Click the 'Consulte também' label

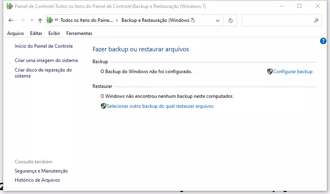pos(33,162)
